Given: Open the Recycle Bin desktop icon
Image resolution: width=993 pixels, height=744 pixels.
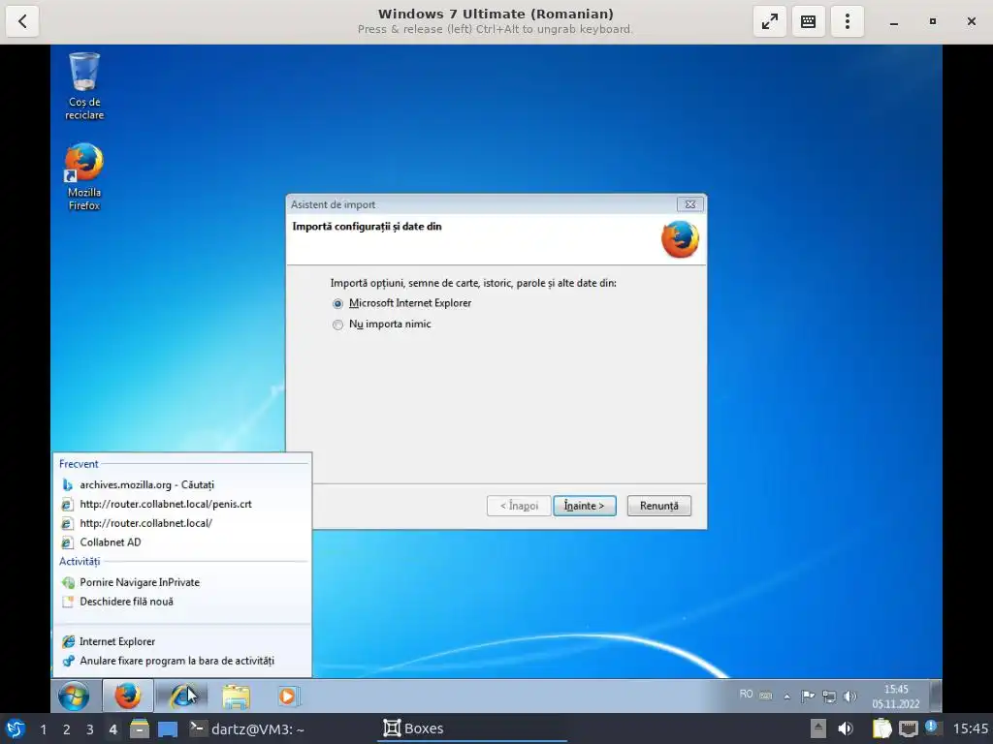Looking at the screenshot, I should [x=84, y=86].
